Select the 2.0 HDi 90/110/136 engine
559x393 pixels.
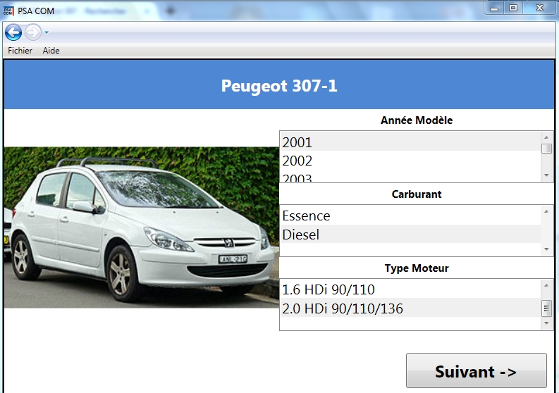(410, 308)
